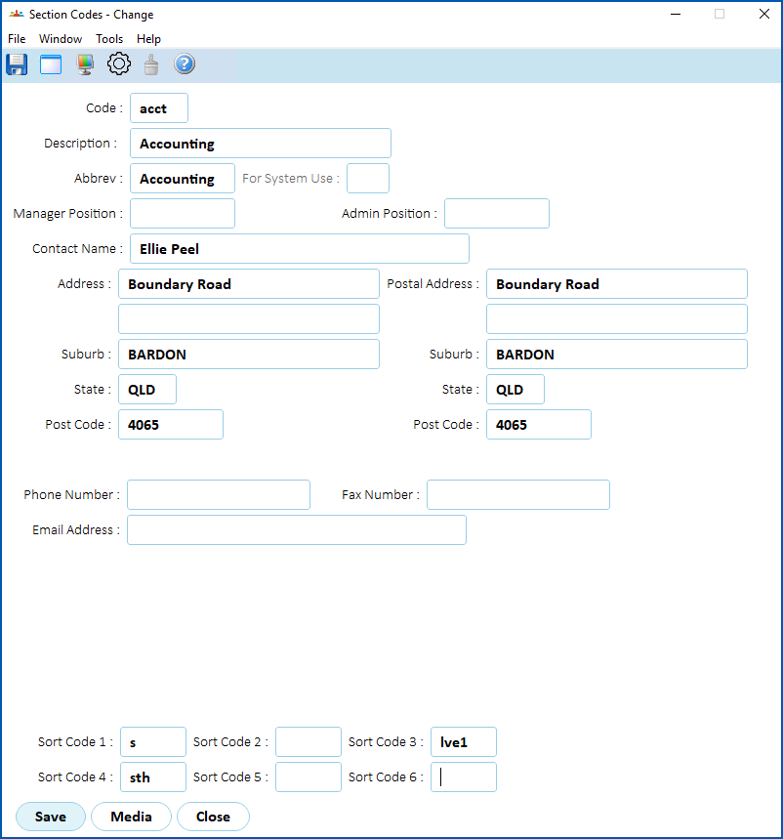Click the Sort Code 1 field
Image resolution: width=783 pixels, height=839 pixels.
click(x=153, y=742)
